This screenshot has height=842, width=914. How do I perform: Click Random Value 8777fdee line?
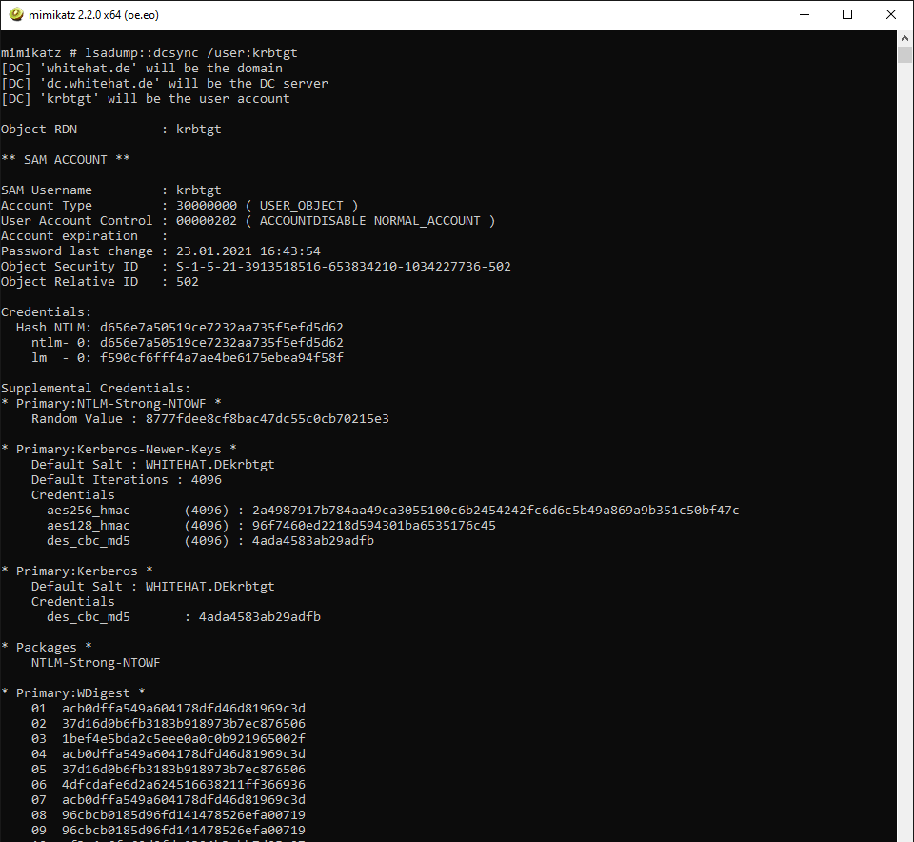click(209, 419)
